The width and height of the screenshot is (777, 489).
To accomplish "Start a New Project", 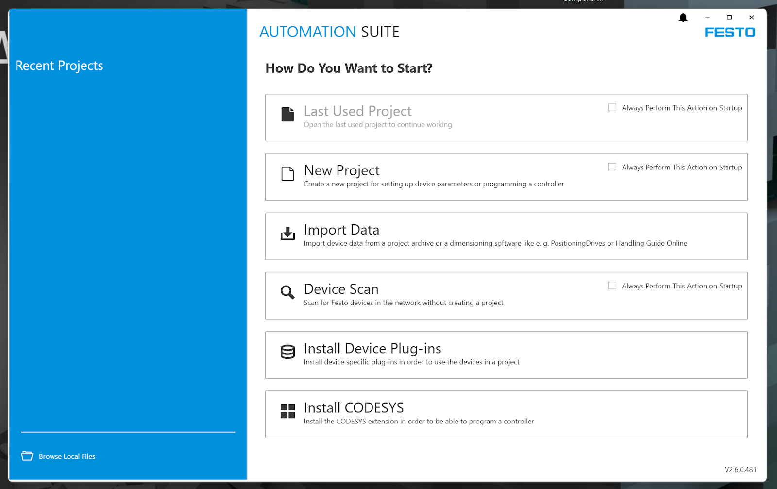I will (506, 177).
